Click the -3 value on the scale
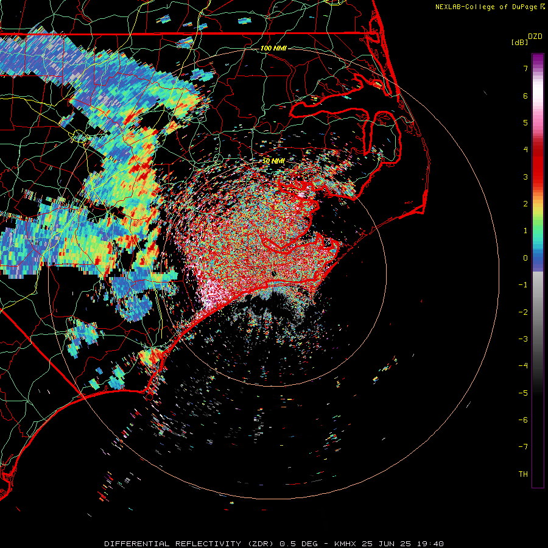This screenshot has height=548, width=548. coord(523,339)
